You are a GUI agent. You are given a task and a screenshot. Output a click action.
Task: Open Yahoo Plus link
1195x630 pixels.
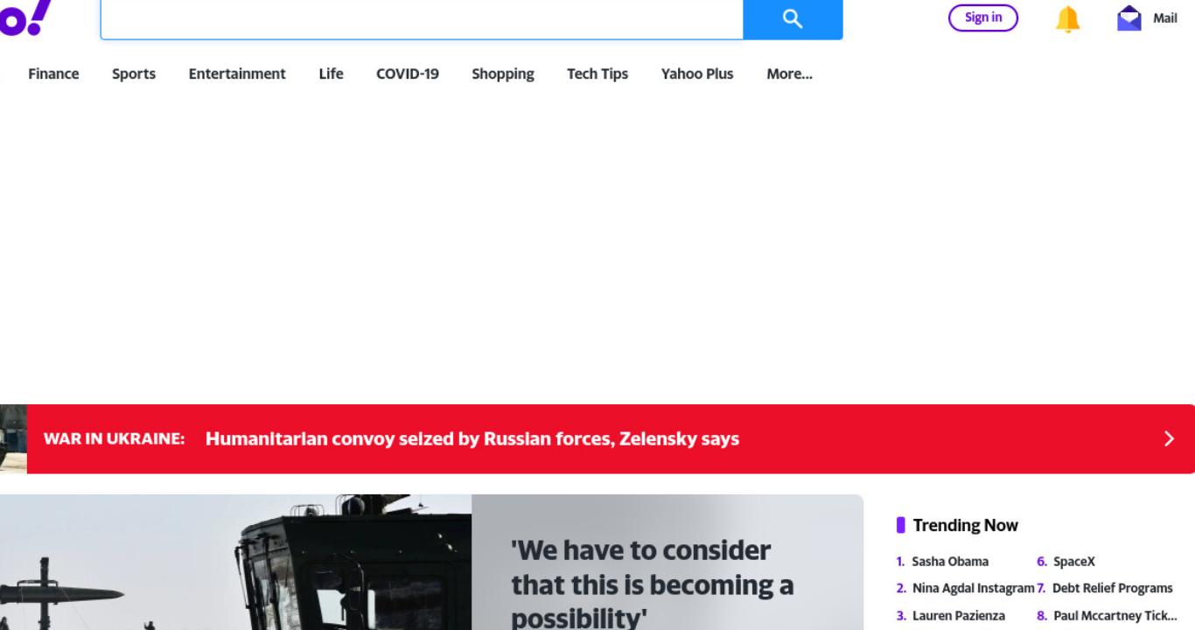(x=697, y=73)
